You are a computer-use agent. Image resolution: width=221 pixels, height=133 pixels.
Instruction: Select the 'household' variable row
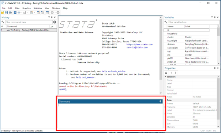point(186,34)
